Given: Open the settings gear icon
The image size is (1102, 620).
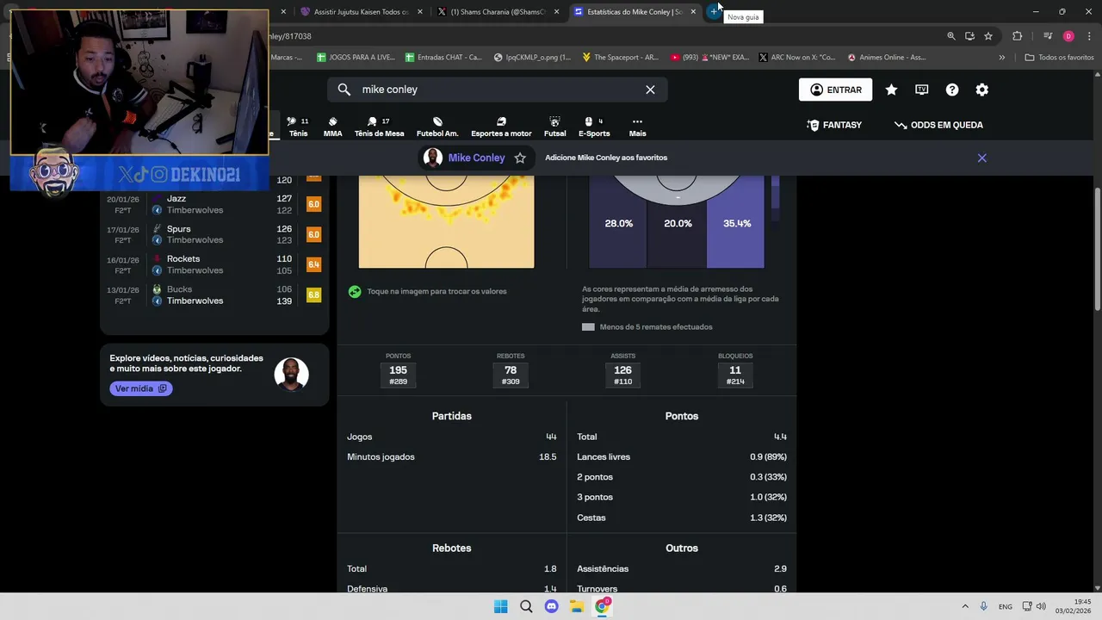Looking at the screenshot, I should (x=981, y=90).
